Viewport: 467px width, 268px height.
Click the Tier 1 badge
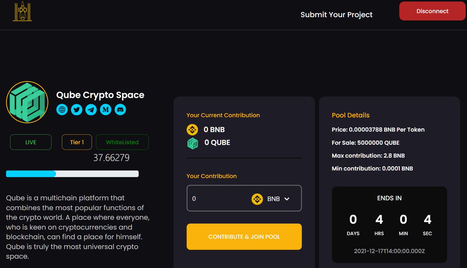point(77,142)
